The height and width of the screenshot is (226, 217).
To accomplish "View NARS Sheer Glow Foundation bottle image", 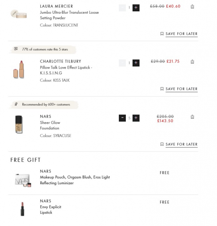I will [x=19, y=124].
